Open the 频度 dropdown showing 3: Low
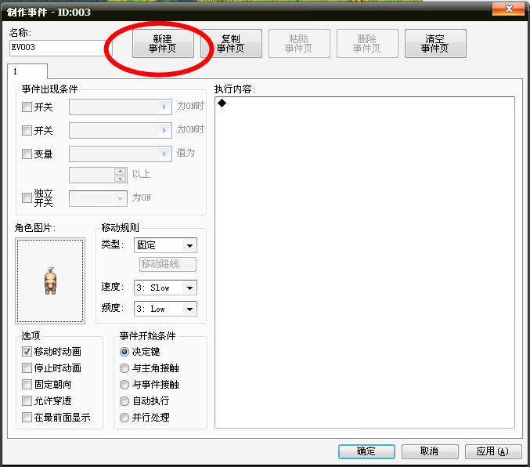This screenshot has height=467, width=530. (x=165, y=309)
